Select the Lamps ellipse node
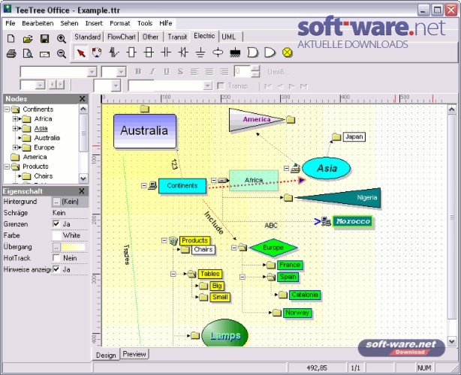The height and width of the screenshot is (375, 461). coord(225,334)
